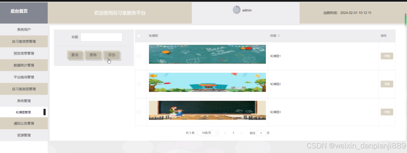Click the 共 3 条 total count text
The width and height of the screenshot is (407, 153).
190,133
